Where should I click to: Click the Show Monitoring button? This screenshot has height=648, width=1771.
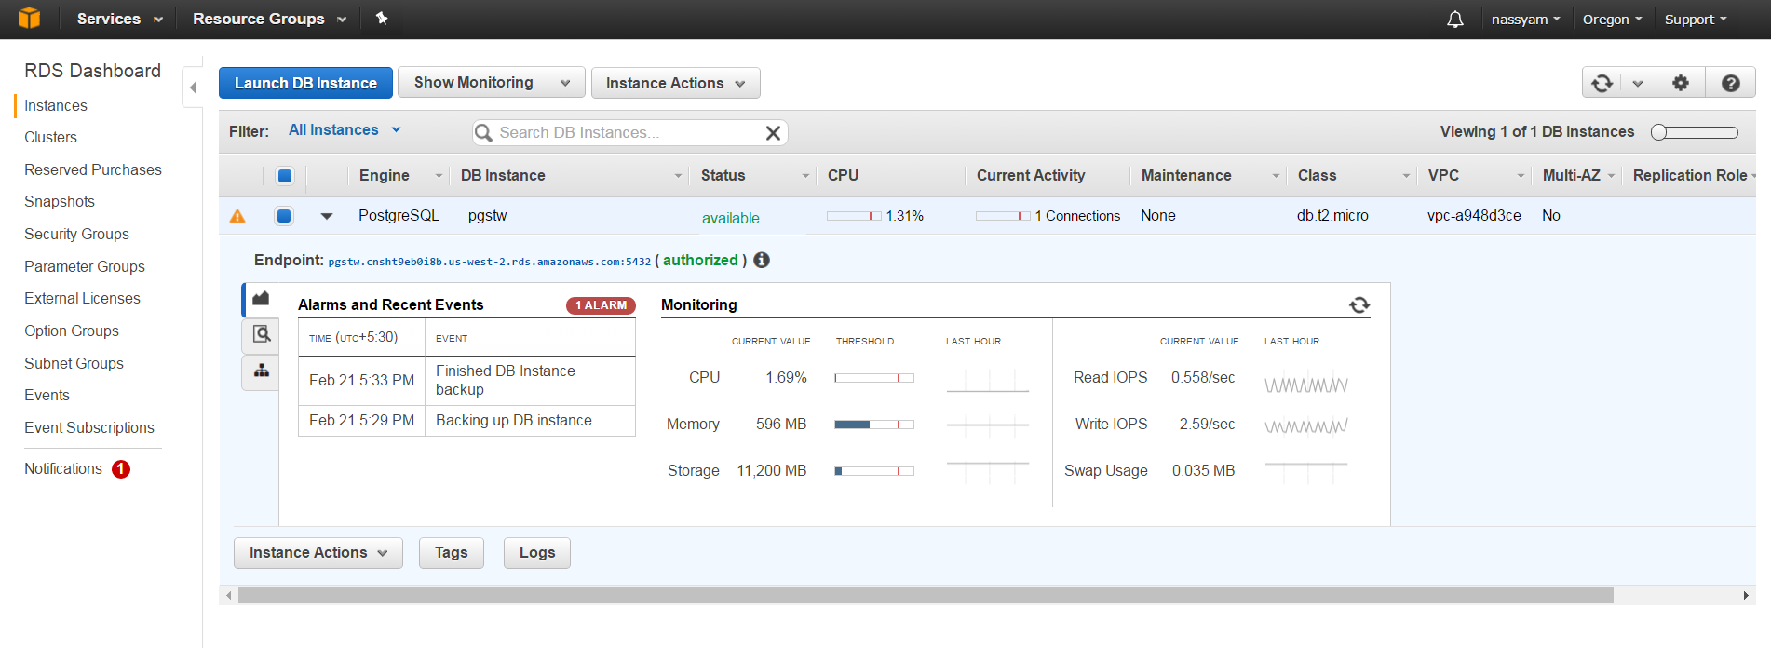[x=473, y=83]
